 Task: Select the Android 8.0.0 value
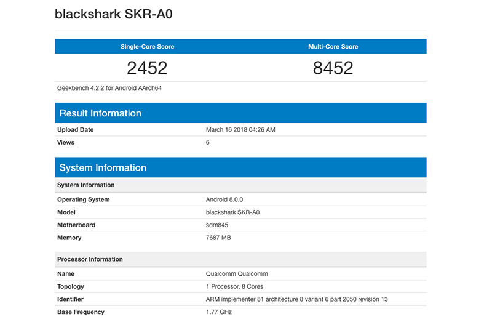pos(224,199)
